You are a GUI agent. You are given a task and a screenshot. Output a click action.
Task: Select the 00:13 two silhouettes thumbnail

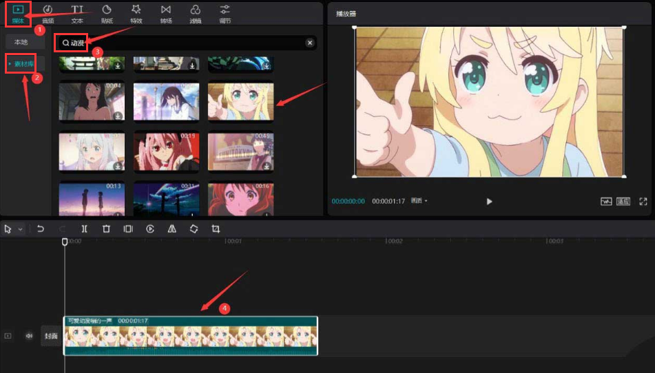(x=92, y=199)
